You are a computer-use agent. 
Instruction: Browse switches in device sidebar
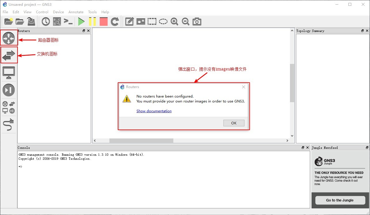(9, 56)
